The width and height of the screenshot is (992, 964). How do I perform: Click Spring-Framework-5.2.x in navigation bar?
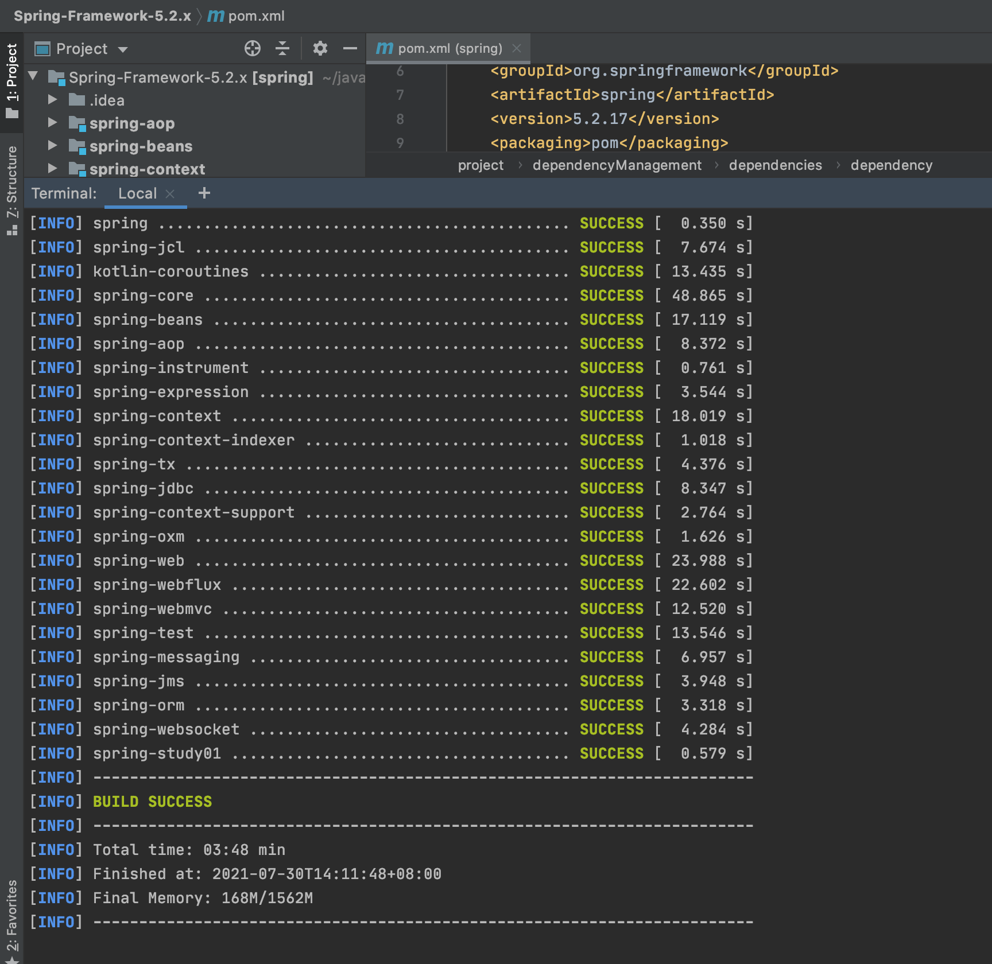102,16
